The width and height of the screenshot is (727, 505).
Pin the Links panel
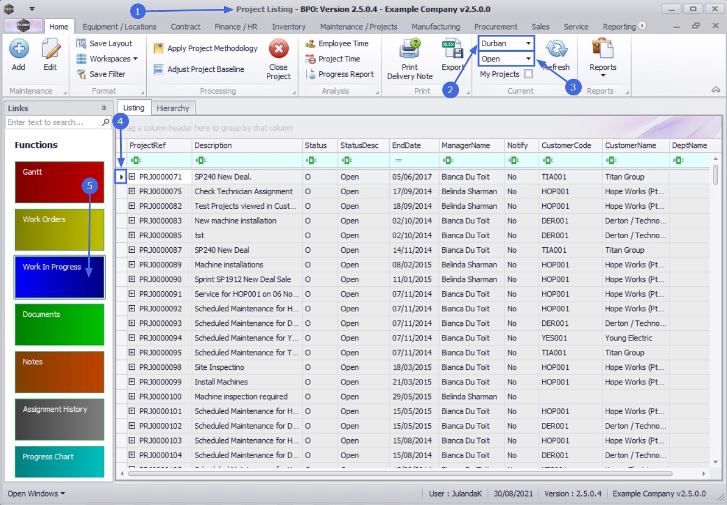coord(104,108)
